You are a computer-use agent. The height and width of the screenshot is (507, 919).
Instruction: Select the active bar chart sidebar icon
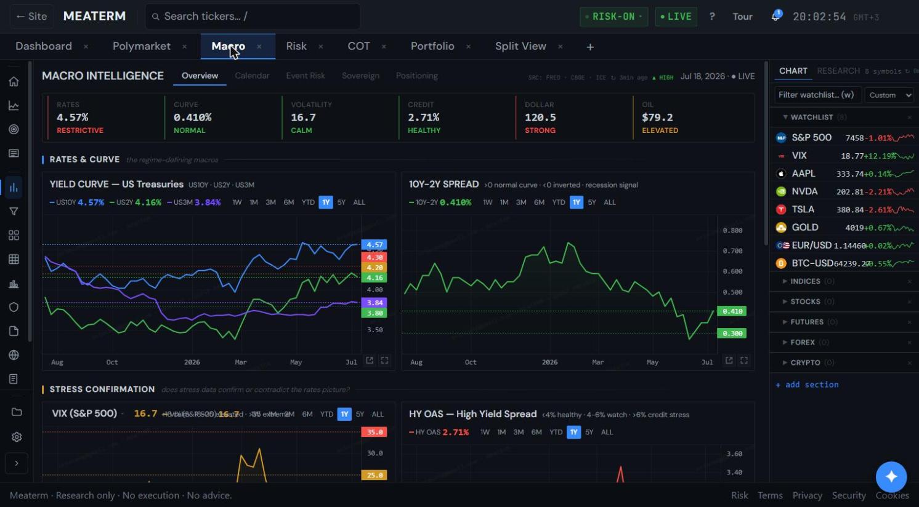14,188
